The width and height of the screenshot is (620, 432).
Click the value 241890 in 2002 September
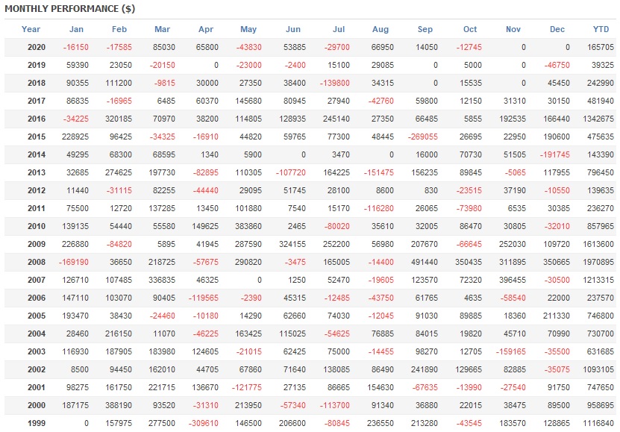(x=425, y=369)
